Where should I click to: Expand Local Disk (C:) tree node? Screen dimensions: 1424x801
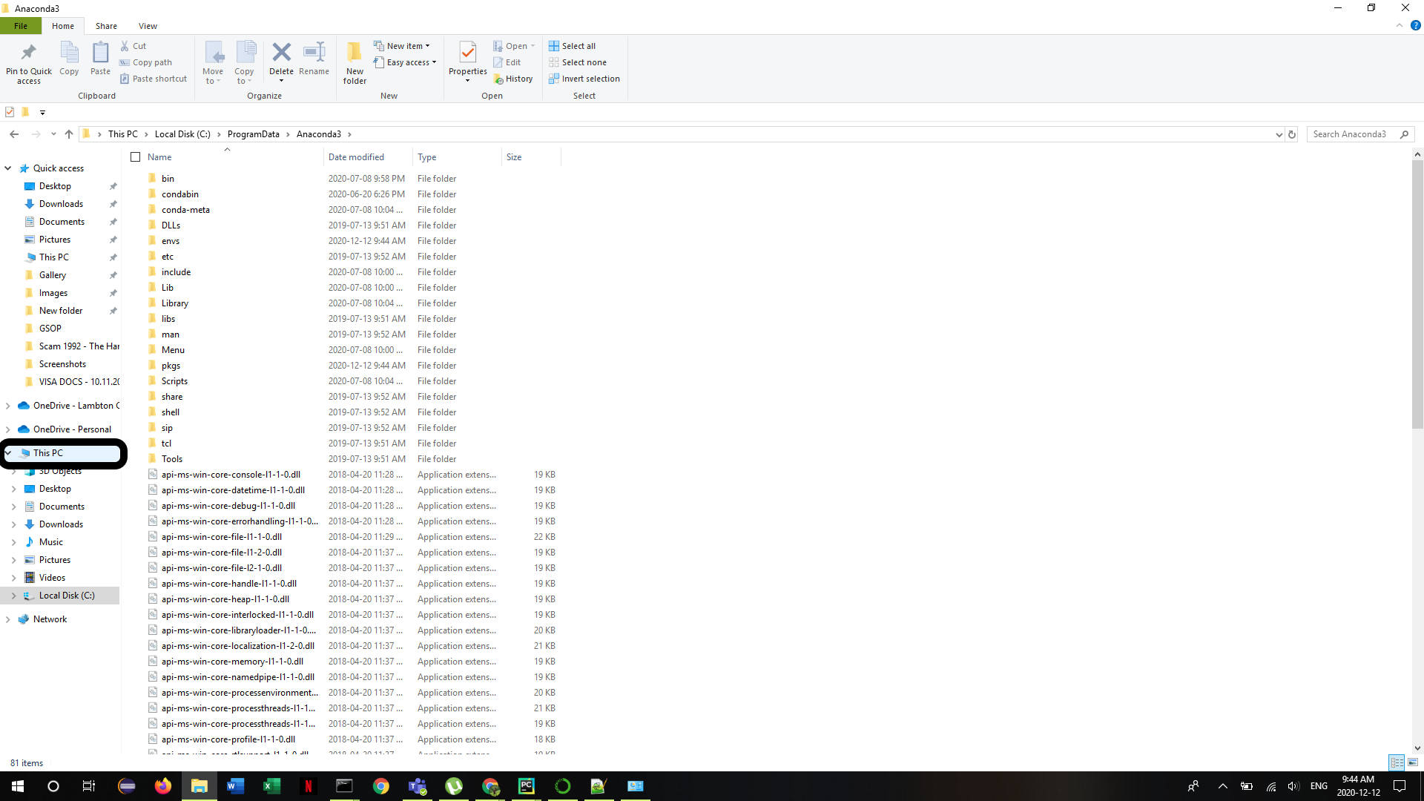tap(13, 596)
